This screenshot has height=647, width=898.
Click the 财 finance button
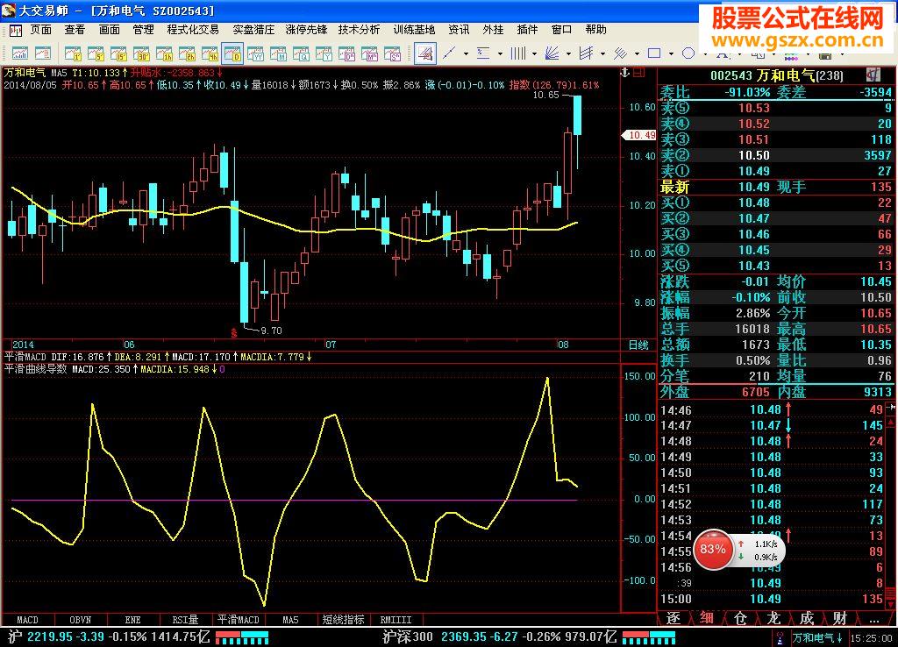click(x=839, y=618)
